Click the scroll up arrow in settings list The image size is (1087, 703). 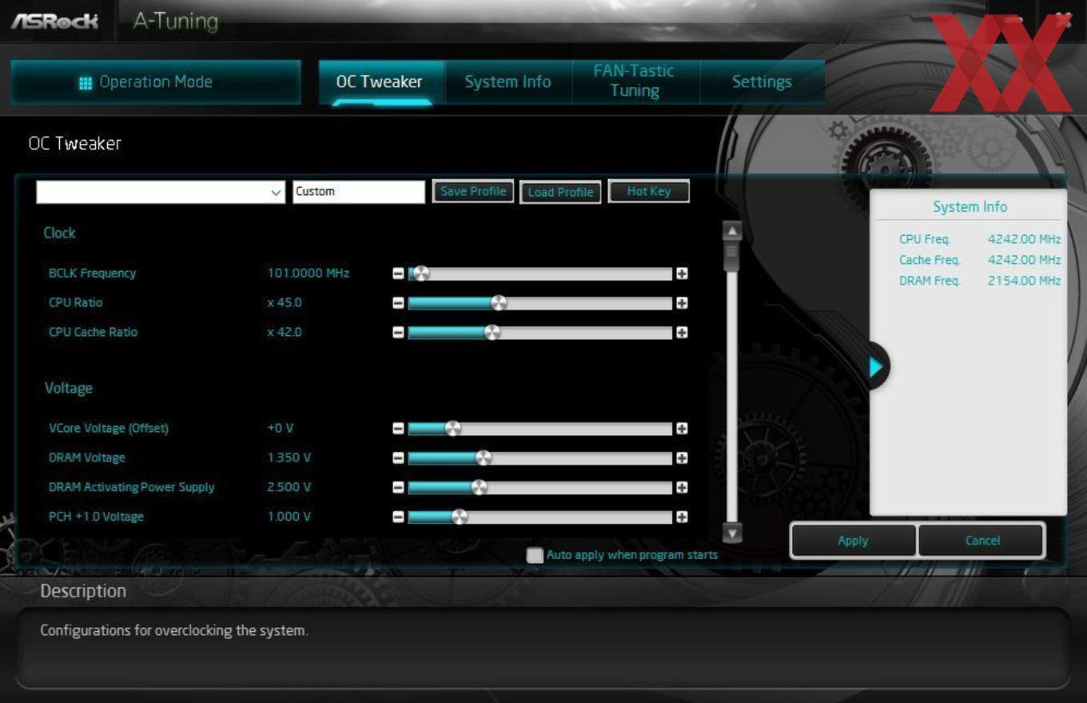tap(732, 231)
